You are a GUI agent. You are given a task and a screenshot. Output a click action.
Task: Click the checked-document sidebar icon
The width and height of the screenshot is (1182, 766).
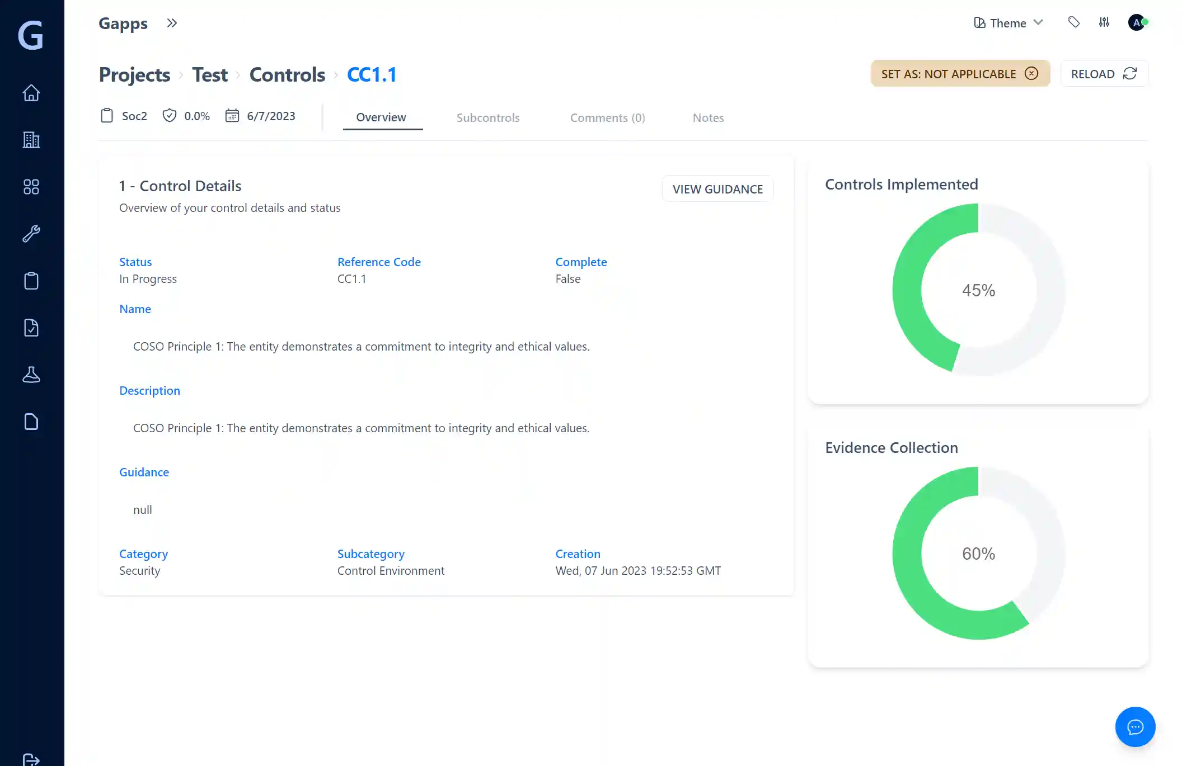tap(31, 328)
